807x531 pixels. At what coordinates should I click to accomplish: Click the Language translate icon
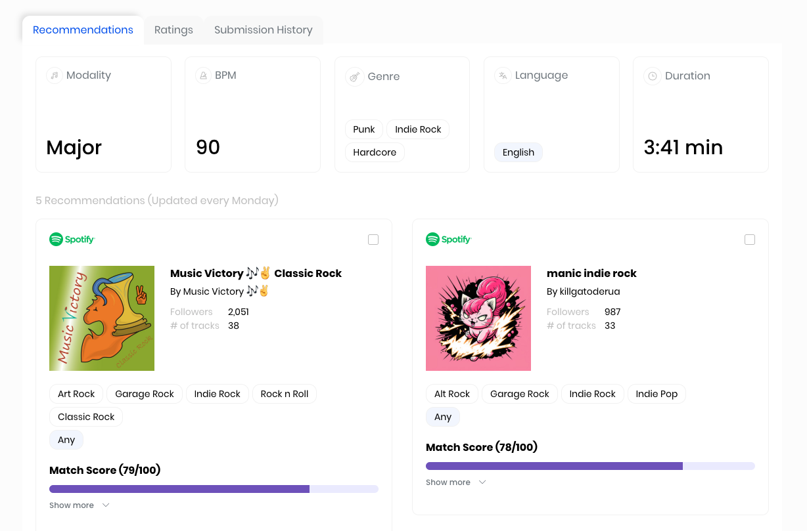(x=503, y=75)
